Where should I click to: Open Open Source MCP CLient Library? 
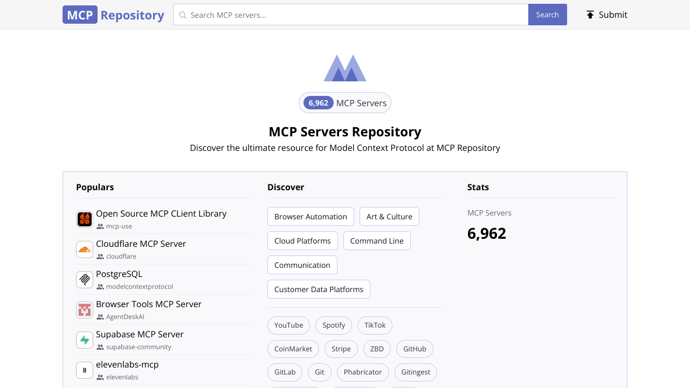click(161, 213)
